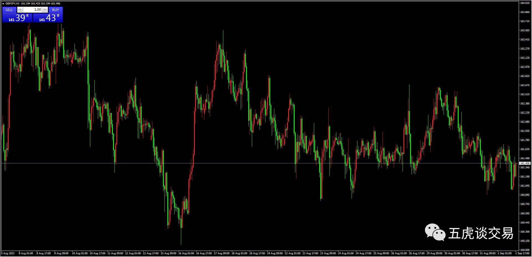Sell at the 161.39 bid price panel
This screenshot has height=257, width=532.
[x=17, y=18]
